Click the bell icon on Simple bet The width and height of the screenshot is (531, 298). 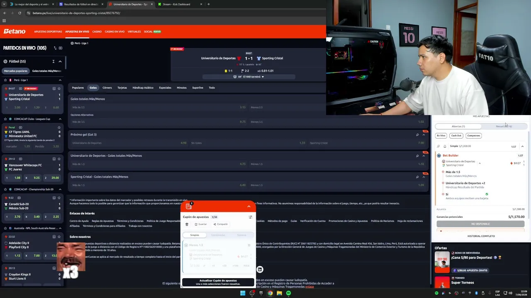click(445, 146)
